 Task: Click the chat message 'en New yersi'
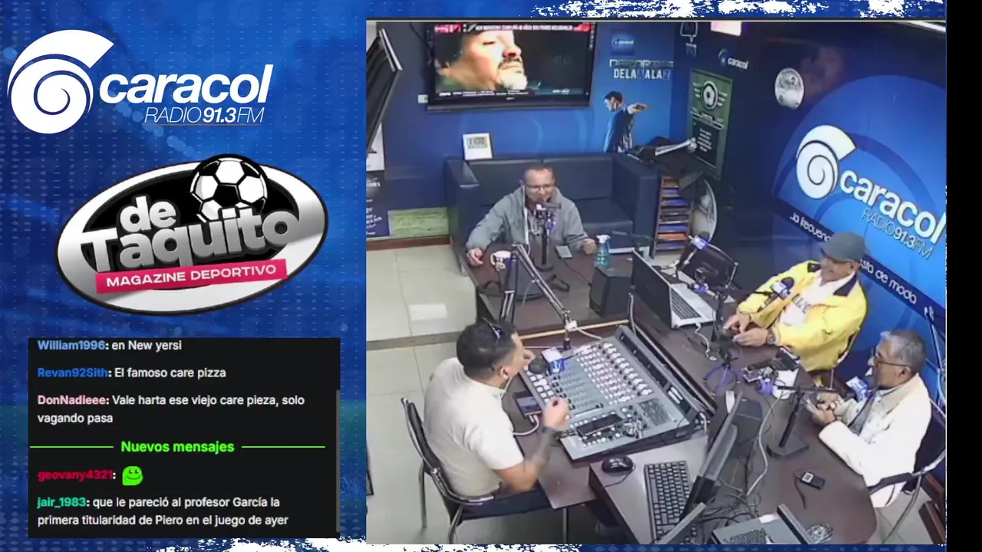click(147, 346)
